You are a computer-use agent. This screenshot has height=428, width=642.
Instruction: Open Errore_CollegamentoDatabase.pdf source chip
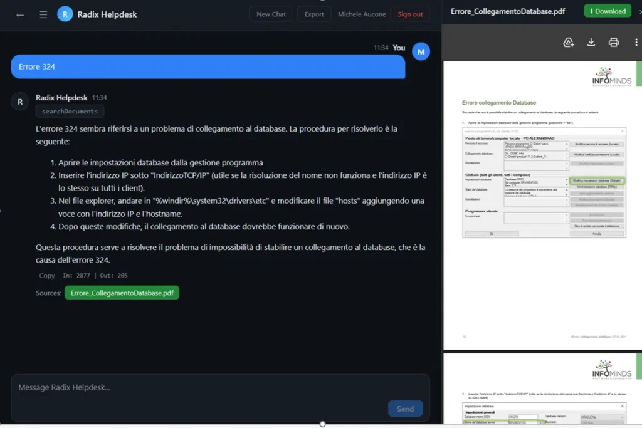[x=122, y=293]
